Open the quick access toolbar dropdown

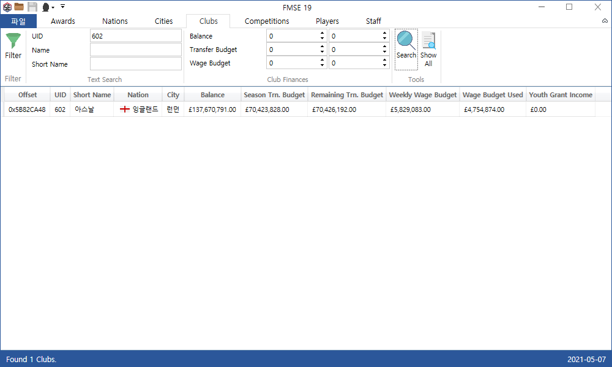click(62, 6)
